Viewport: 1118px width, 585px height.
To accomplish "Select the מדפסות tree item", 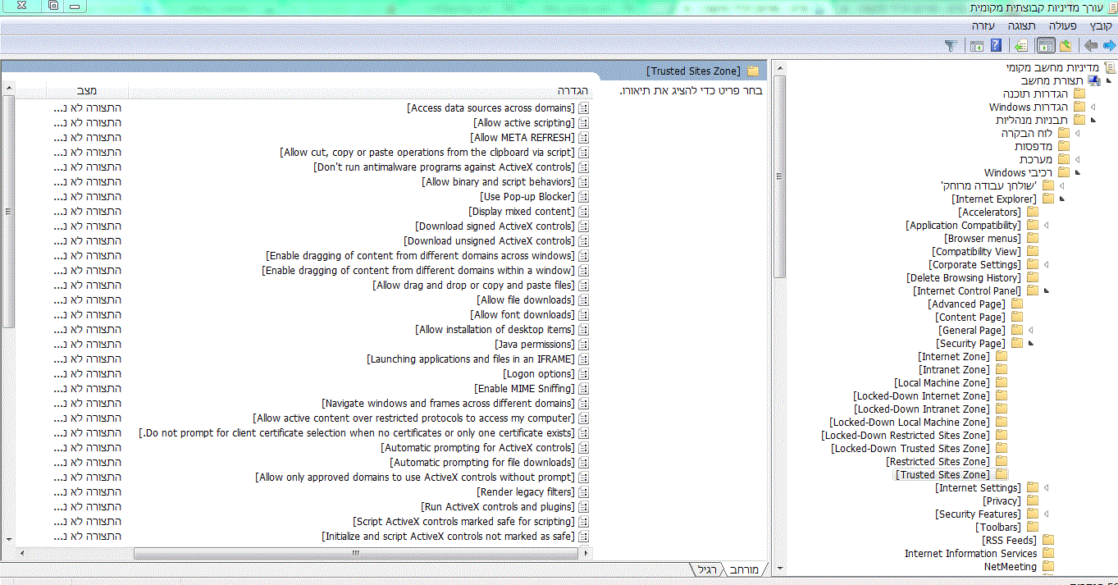I will pyautogui.click(x=1034, y=147).
